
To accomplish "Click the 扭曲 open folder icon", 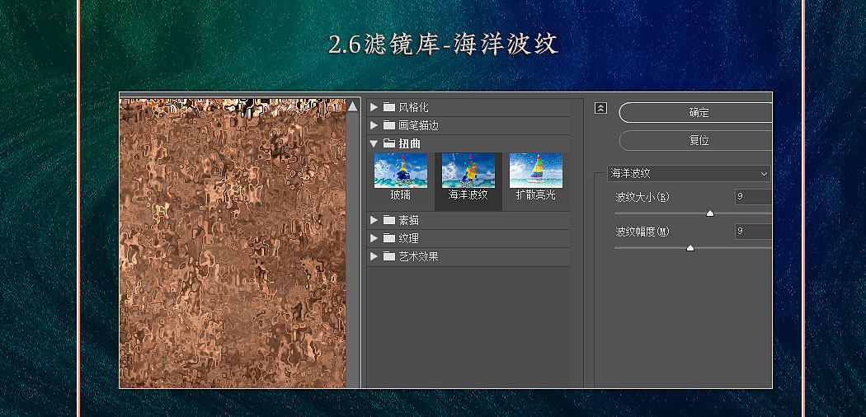I will [x=389, y=143].
